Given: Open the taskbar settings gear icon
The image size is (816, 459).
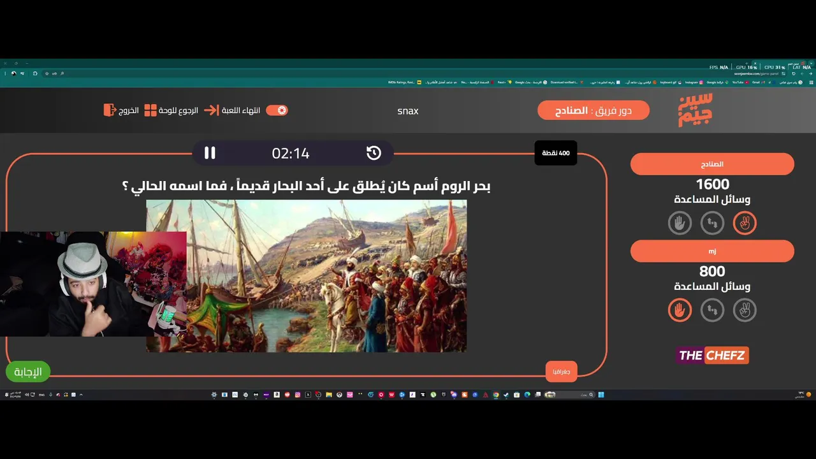Looking at the screenshot, I should [214, 395].
